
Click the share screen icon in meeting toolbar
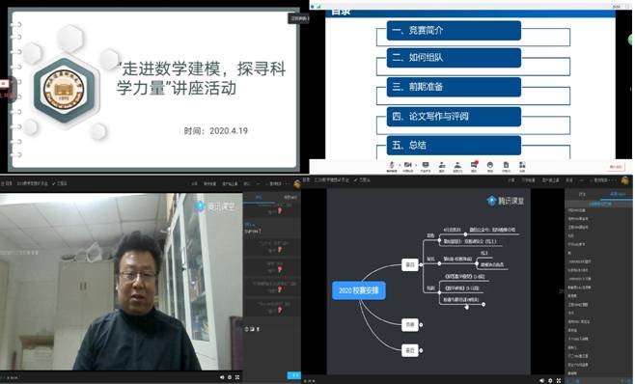coord(426,165)
